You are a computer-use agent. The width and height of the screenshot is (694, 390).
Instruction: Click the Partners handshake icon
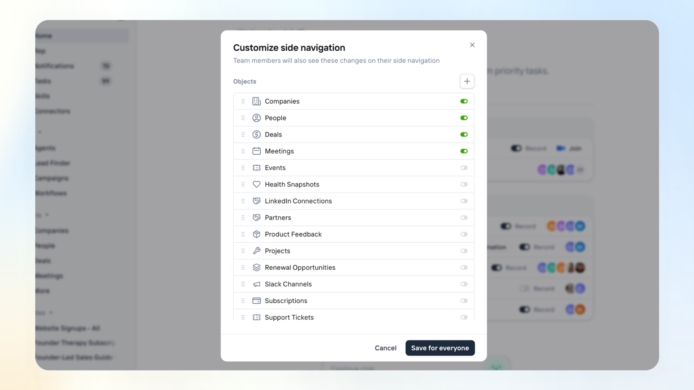tap(256, 218)
